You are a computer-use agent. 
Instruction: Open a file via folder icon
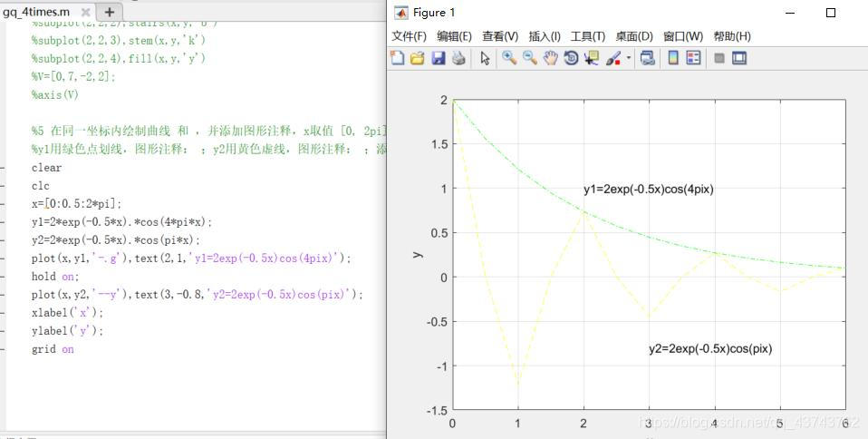click(x=418, y=58)
